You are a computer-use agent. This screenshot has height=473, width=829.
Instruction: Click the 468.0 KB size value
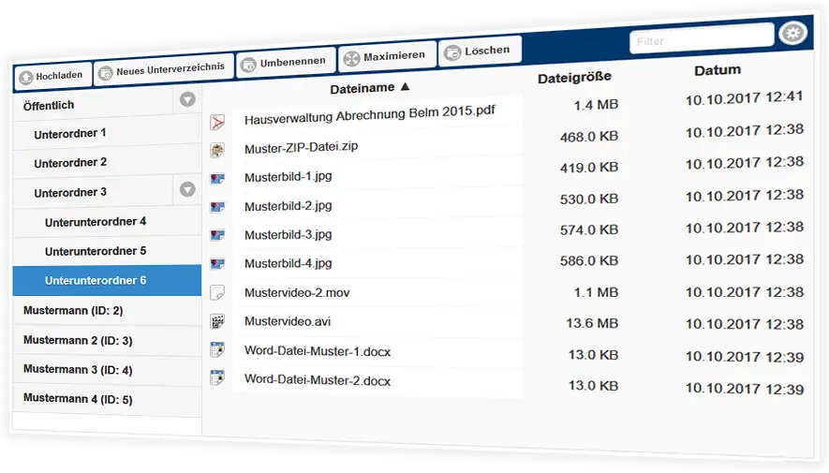(589, 137)
